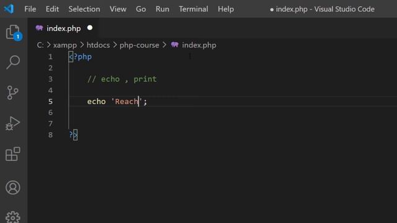Click the '?>' closing tag on line 8
The width and height of the screenshot is (397, 223).
(73, 135)
